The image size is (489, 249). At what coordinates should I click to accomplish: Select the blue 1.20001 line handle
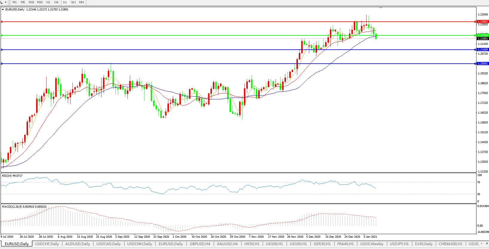(x=2, y=64)
